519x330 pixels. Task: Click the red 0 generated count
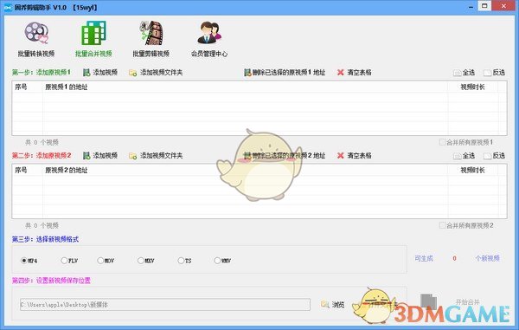(454, 258)
